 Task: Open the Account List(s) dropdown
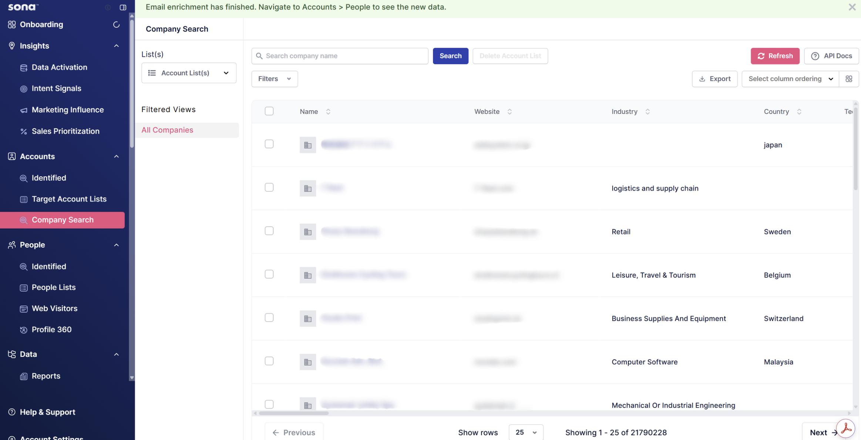189,73
